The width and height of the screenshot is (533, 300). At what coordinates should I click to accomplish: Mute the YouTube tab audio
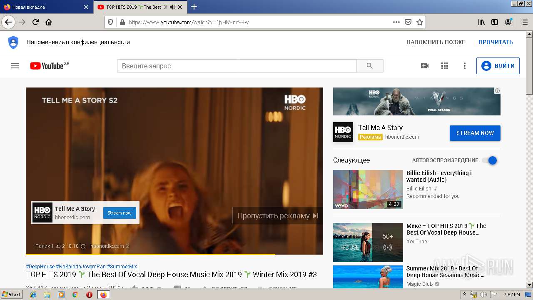point(172,7)
